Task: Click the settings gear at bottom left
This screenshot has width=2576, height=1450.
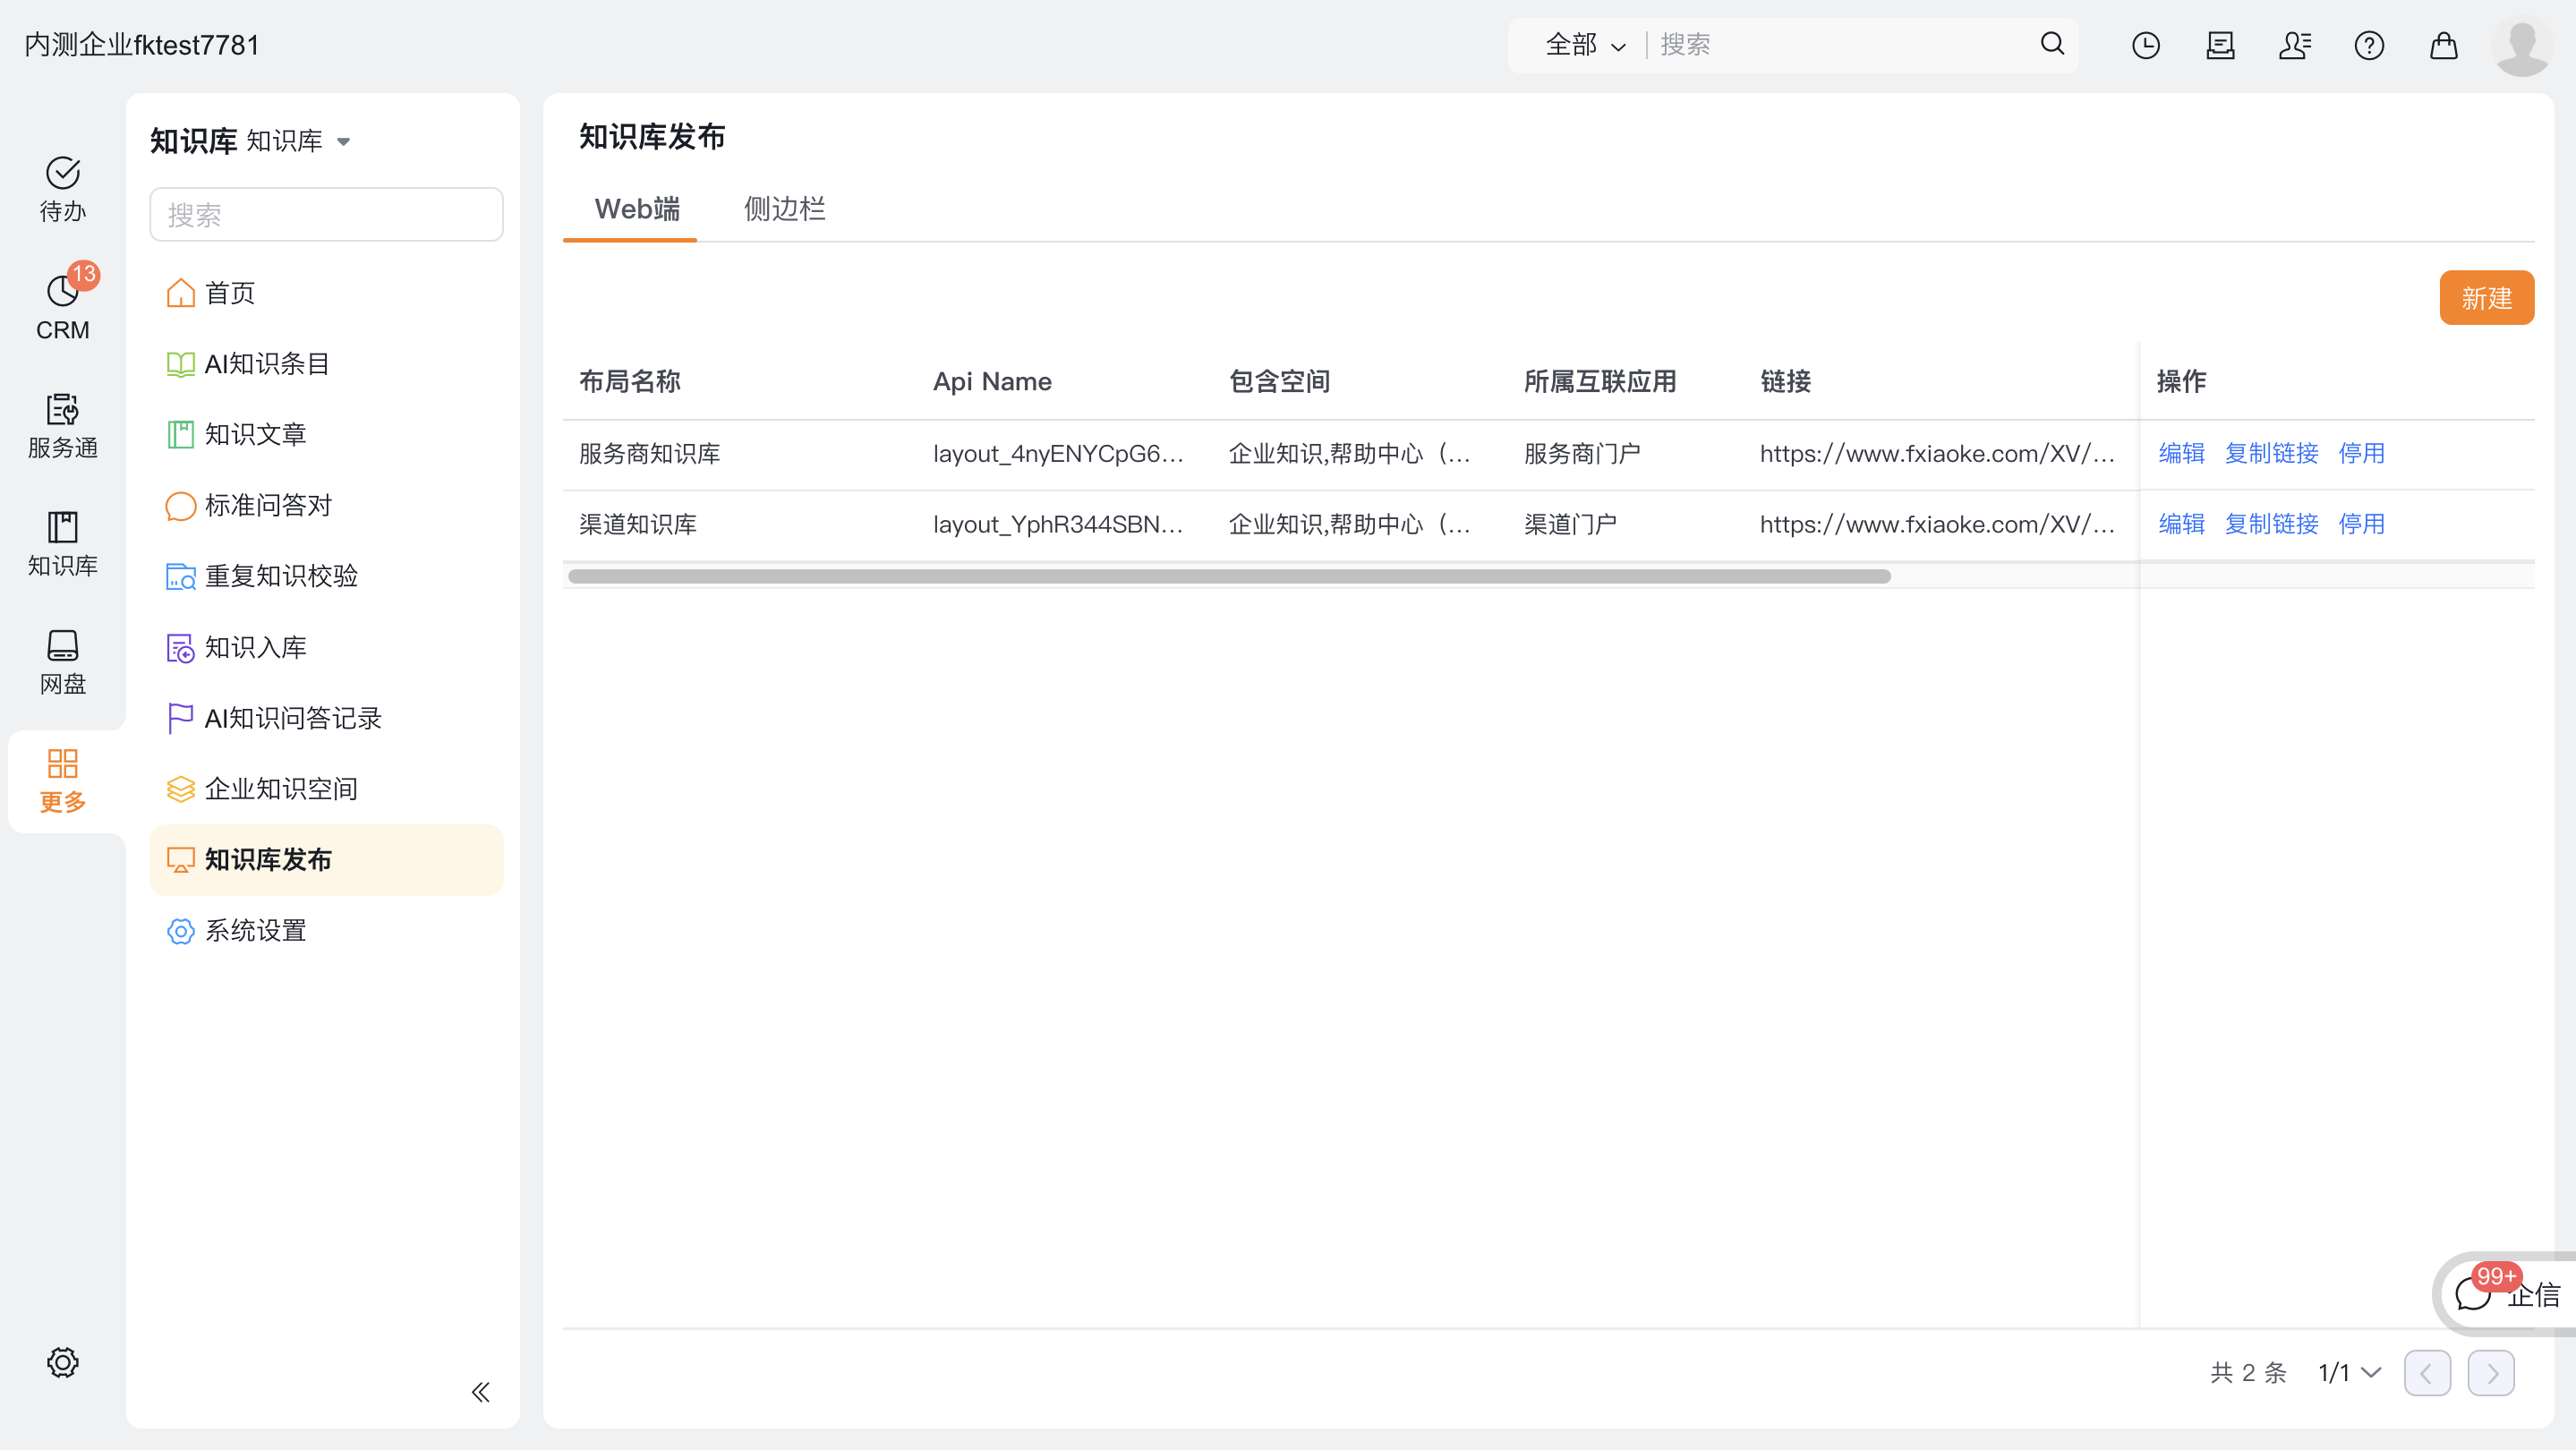Action: pos(62,1361)
